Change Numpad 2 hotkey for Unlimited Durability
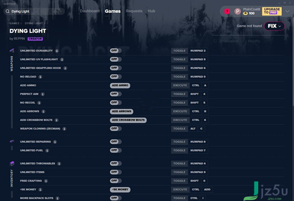Screen dimensions: 294x201 pyautogui.click(x=198, y=51)
